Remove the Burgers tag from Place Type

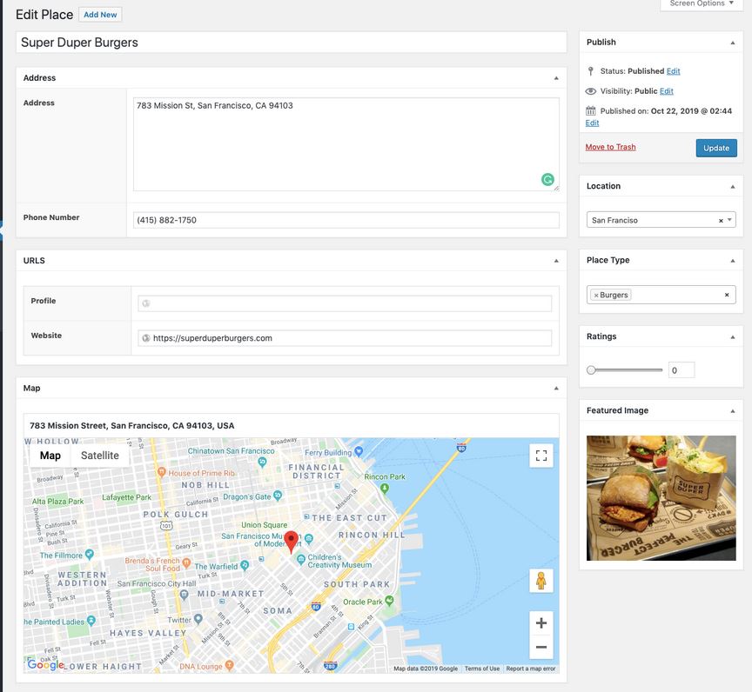596,296
